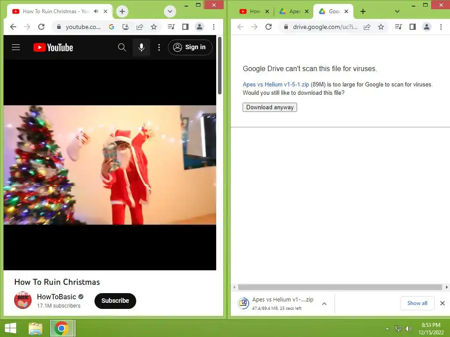Bookmark the YouTube page with star
450x337 pixels.
click(x=154, y=27)
